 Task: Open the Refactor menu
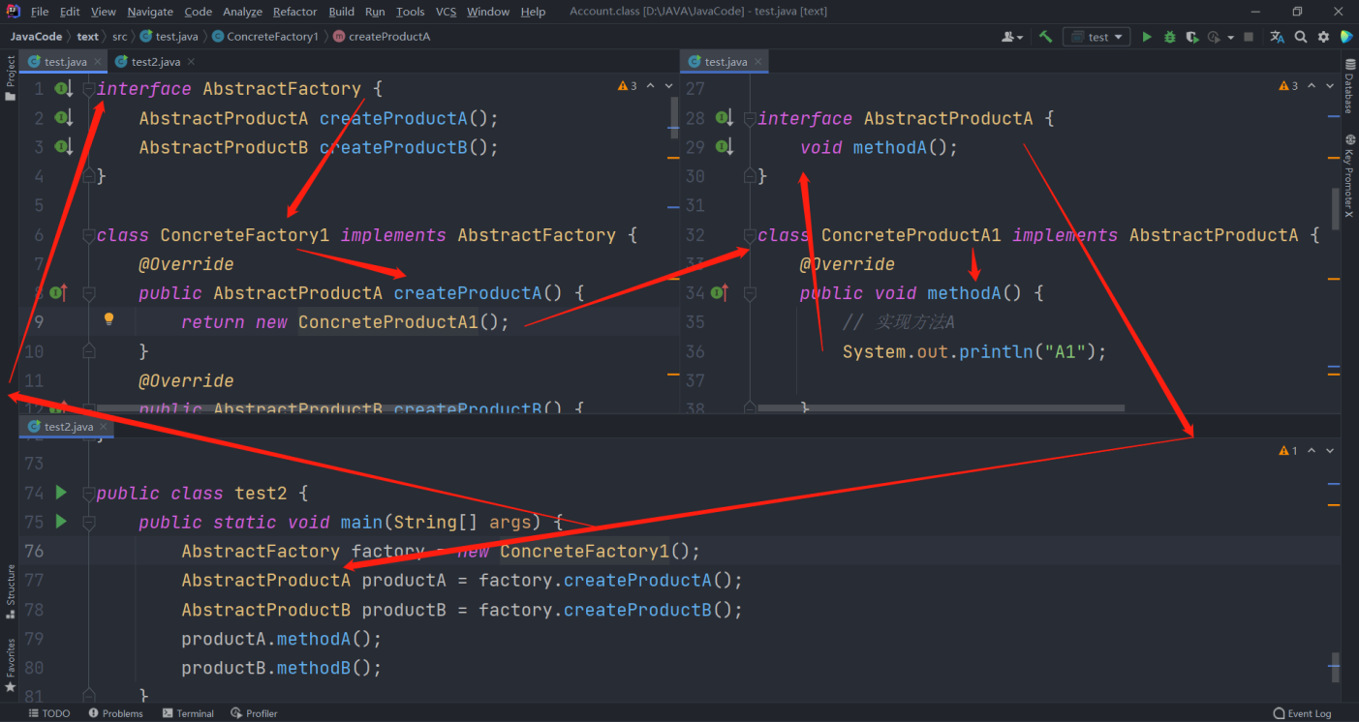(294, 12)
